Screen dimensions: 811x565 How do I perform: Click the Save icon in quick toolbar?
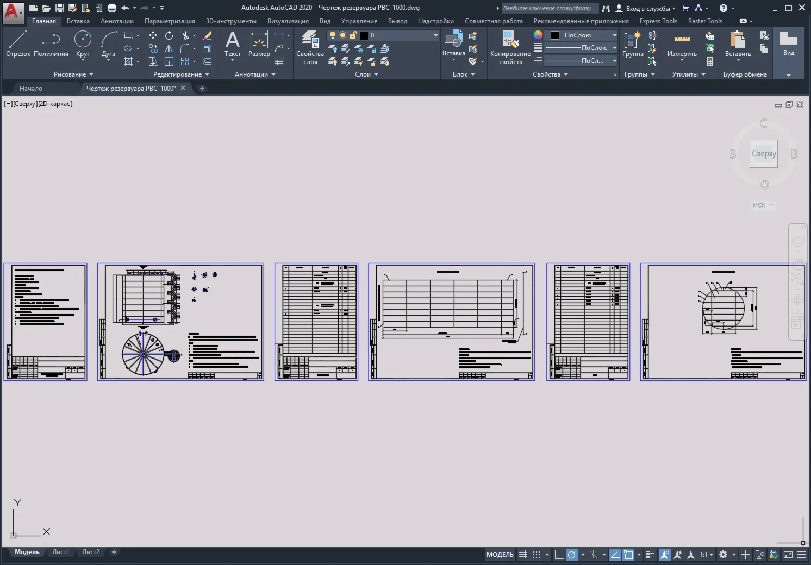tap(60, 8)
